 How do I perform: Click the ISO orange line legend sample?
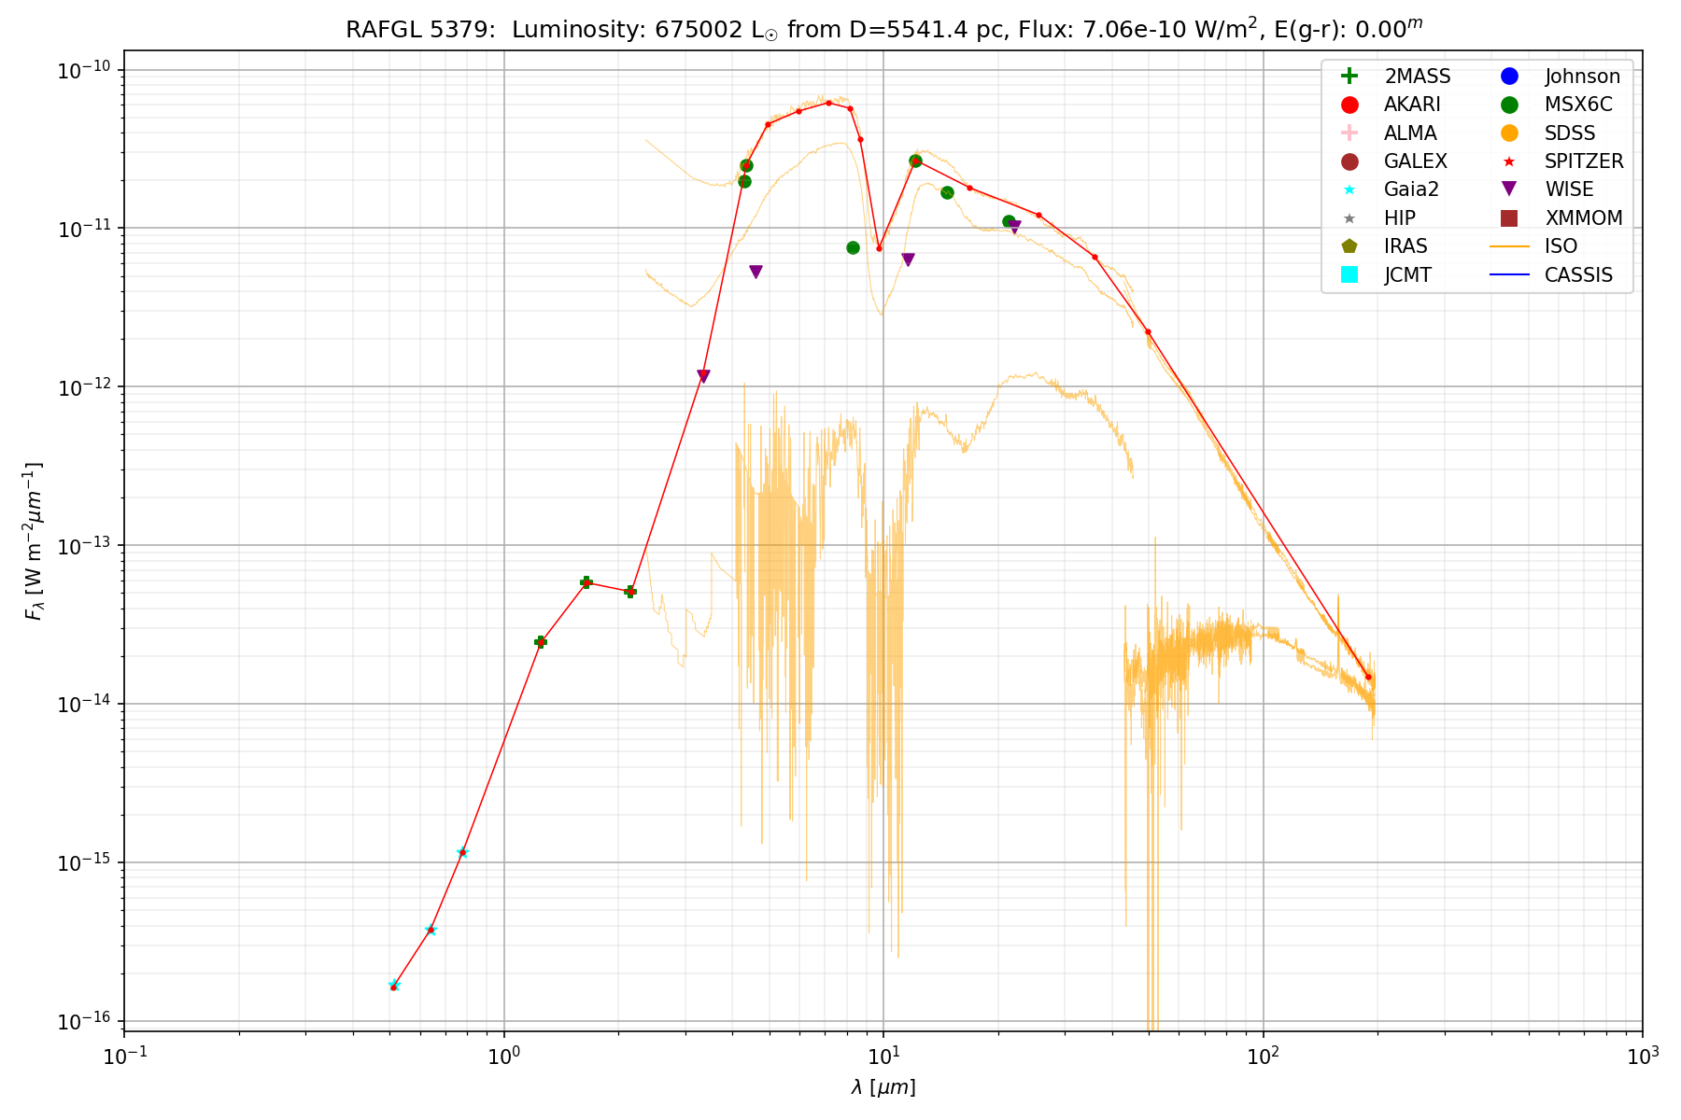pos(1508,246)
